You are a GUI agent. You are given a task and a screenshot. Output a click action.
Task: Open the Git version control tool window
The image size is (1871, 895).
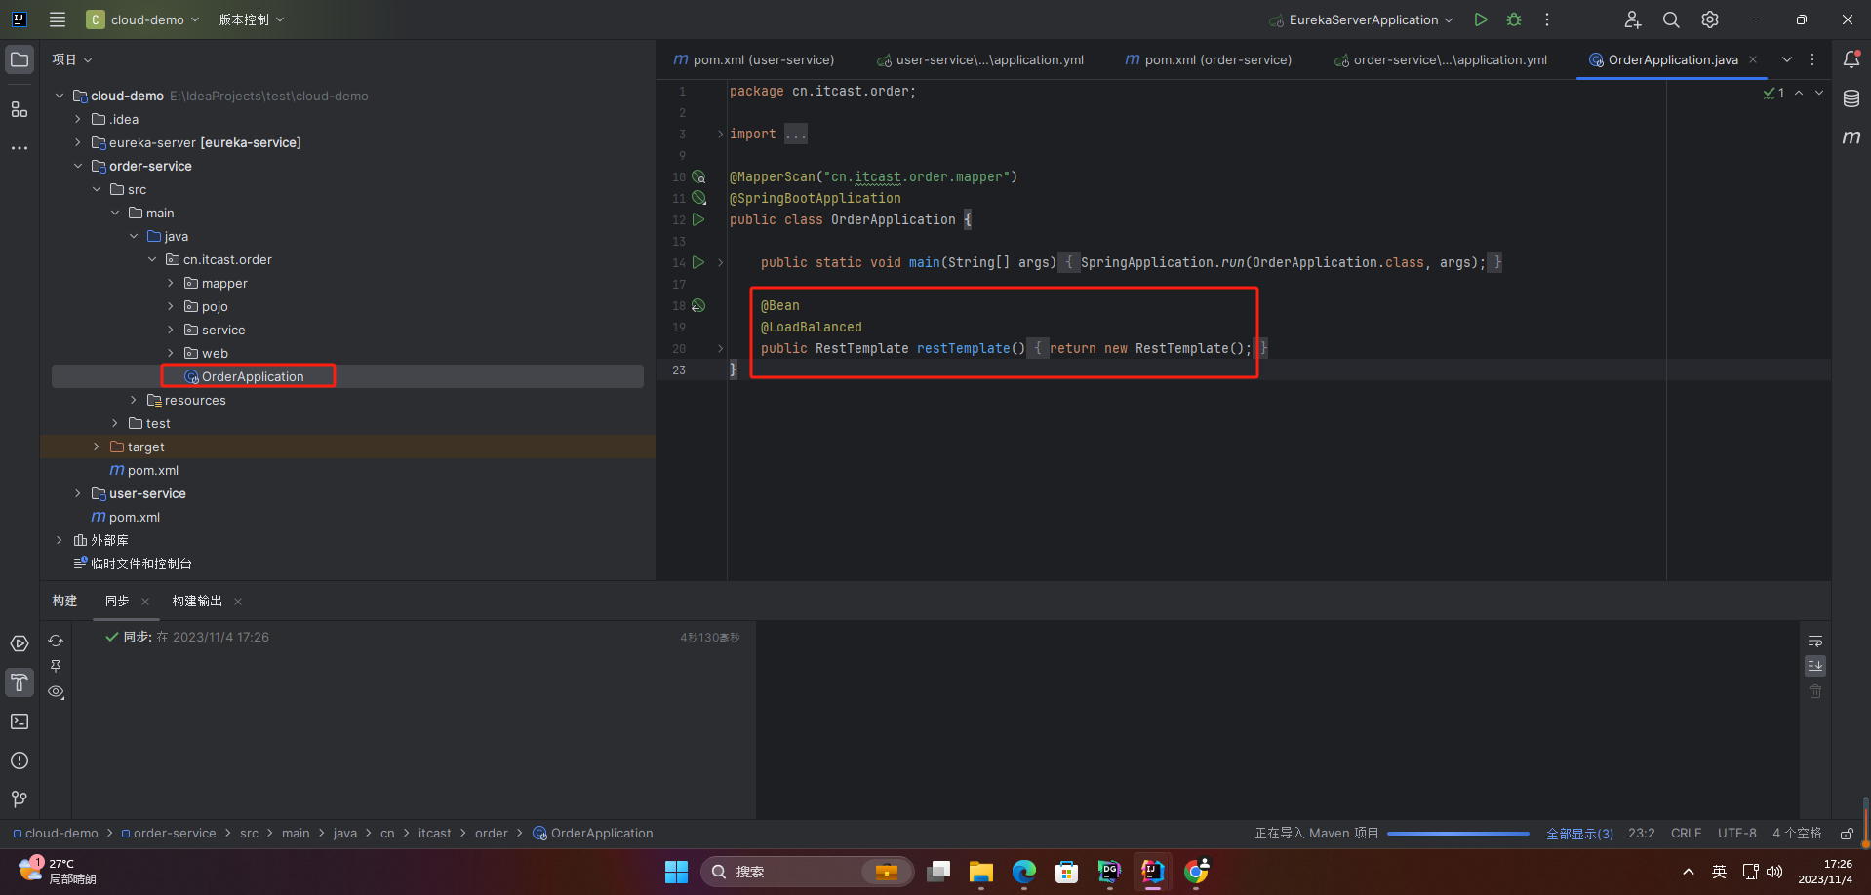point(20,799)
